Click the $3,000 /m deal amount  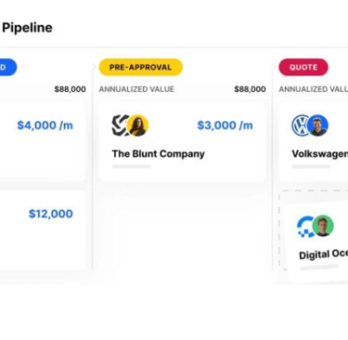[x=225, y=125]
